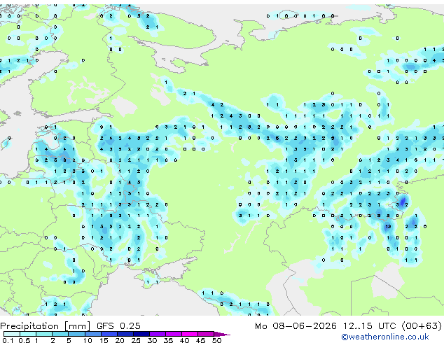
Task: Click the 25–30 mm dark navy legend swatch
Action: (x=141, y=334)
